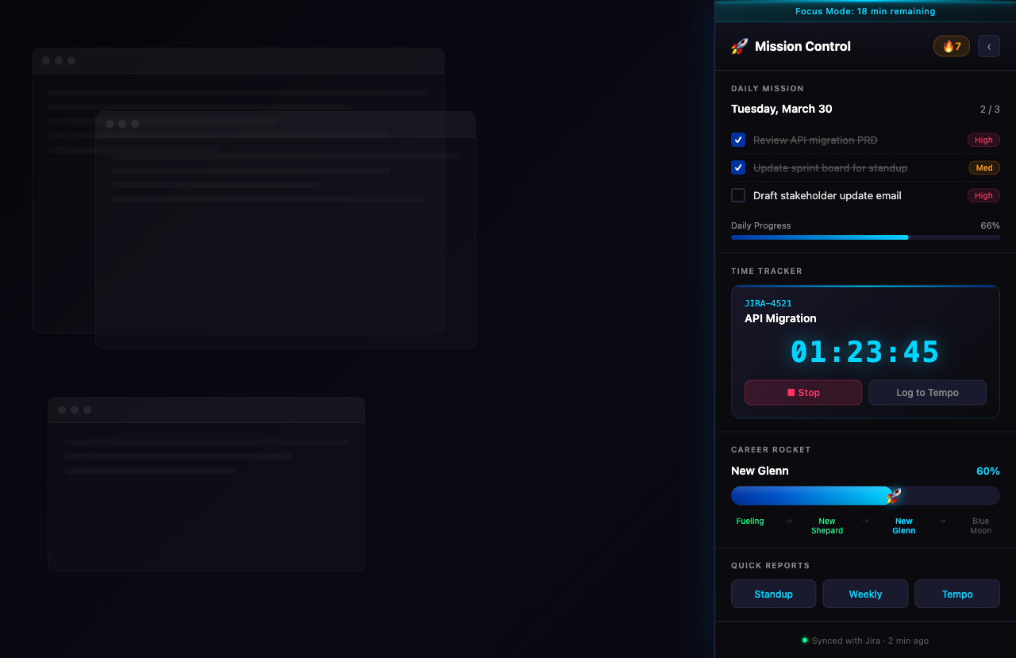Generate a Tempo quick report
This screenshot has height=658, width=1016.
[957, 594]
